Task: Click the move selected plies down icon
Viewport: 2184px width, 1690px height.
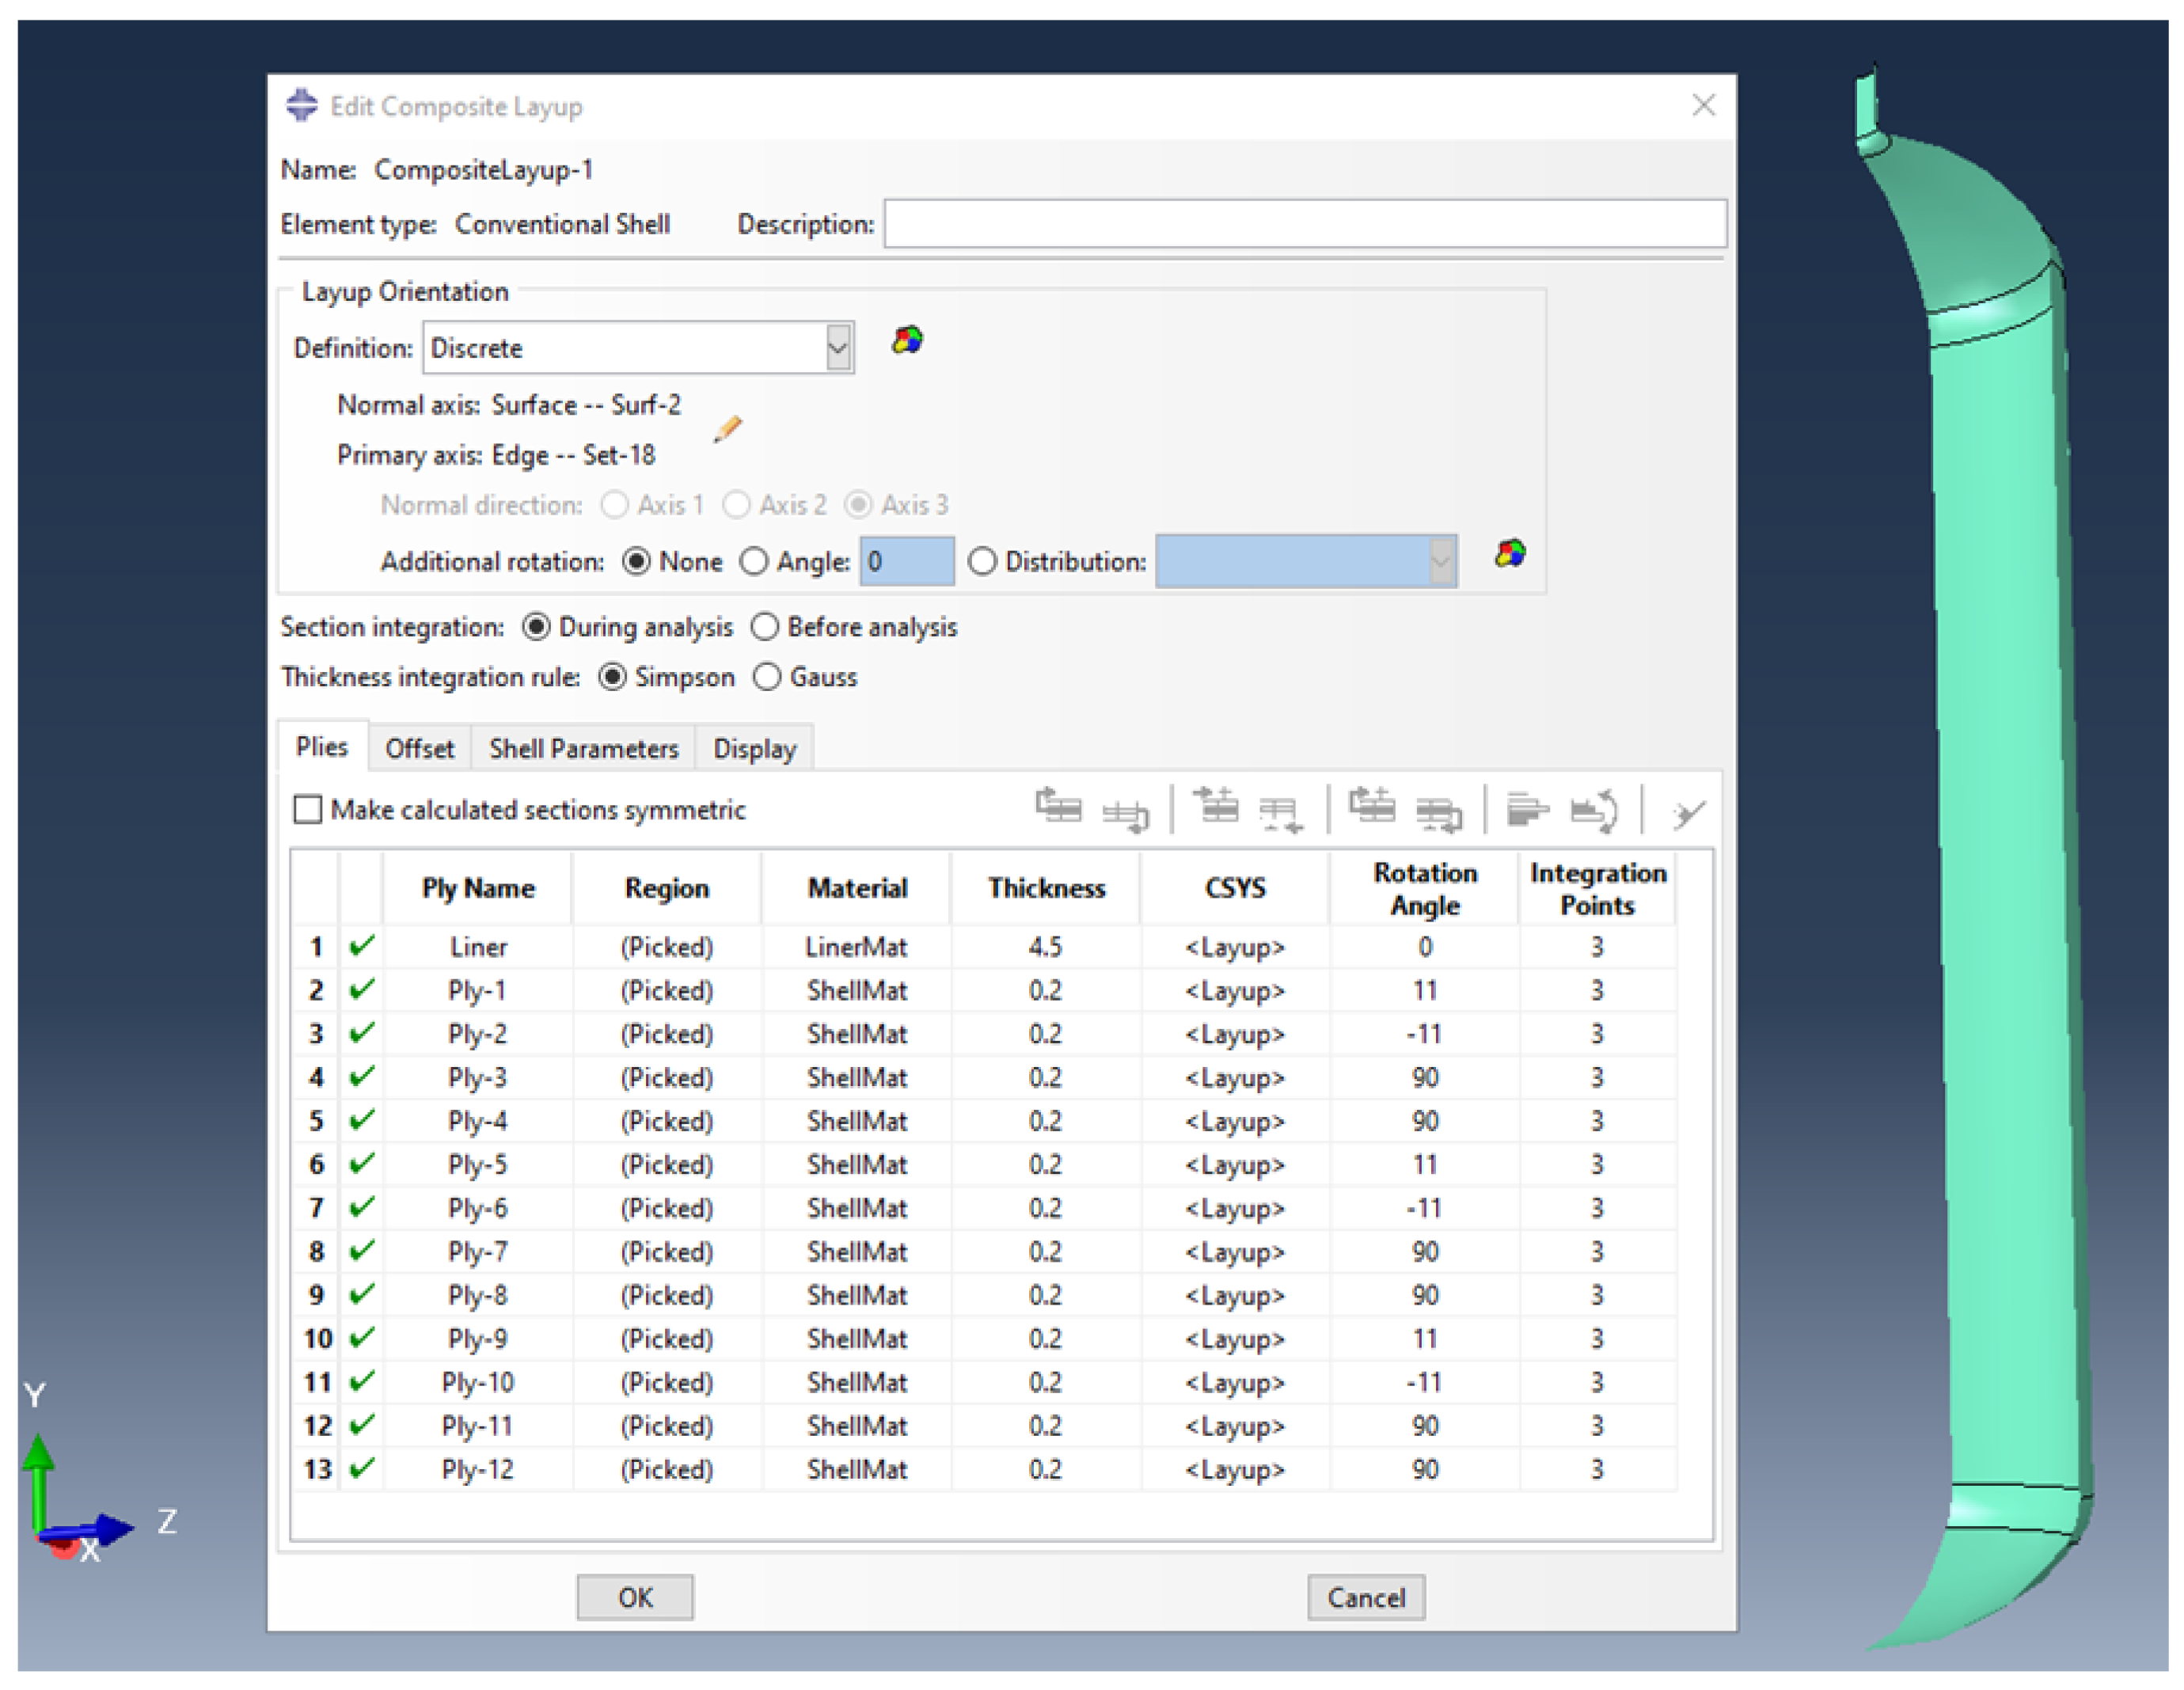Action: pos(1125,813)
